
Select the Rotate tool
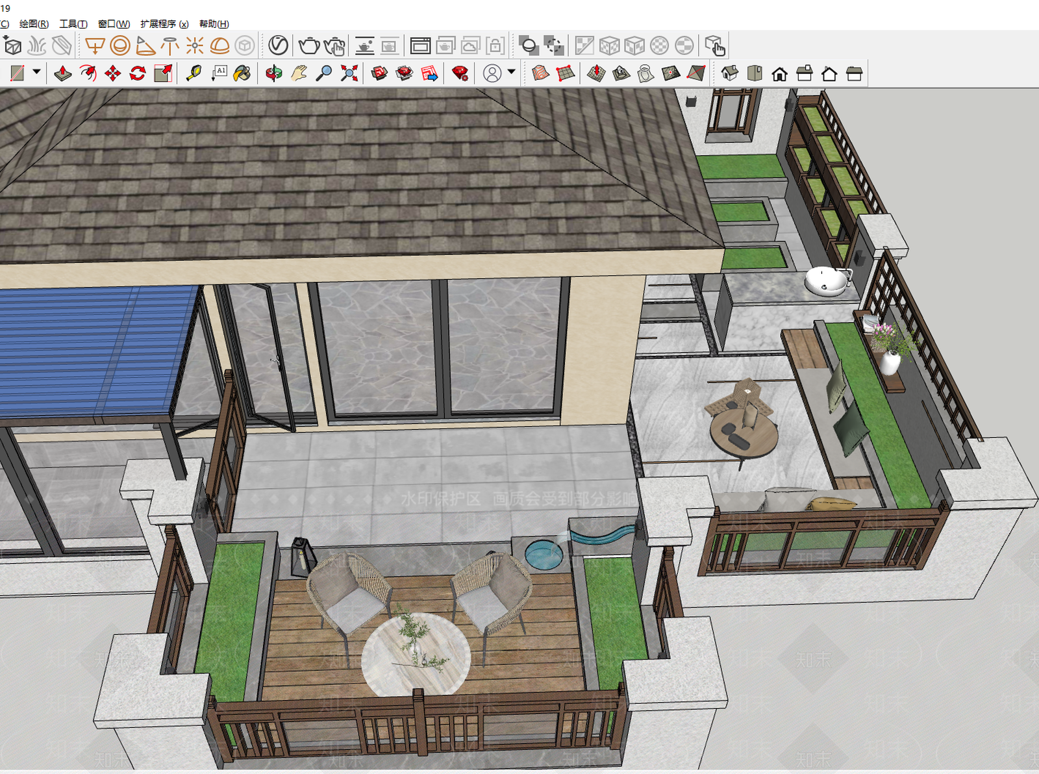(x=138, y=73)
